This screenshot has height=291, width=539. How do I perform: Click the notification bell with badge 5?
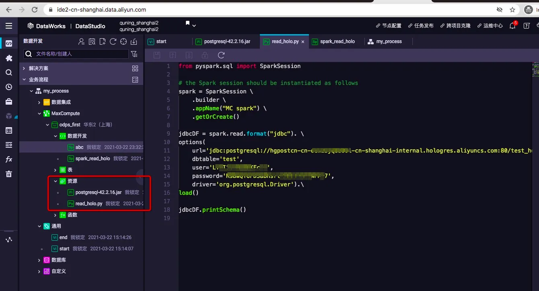pyautogui.click(x=512, y=26)
